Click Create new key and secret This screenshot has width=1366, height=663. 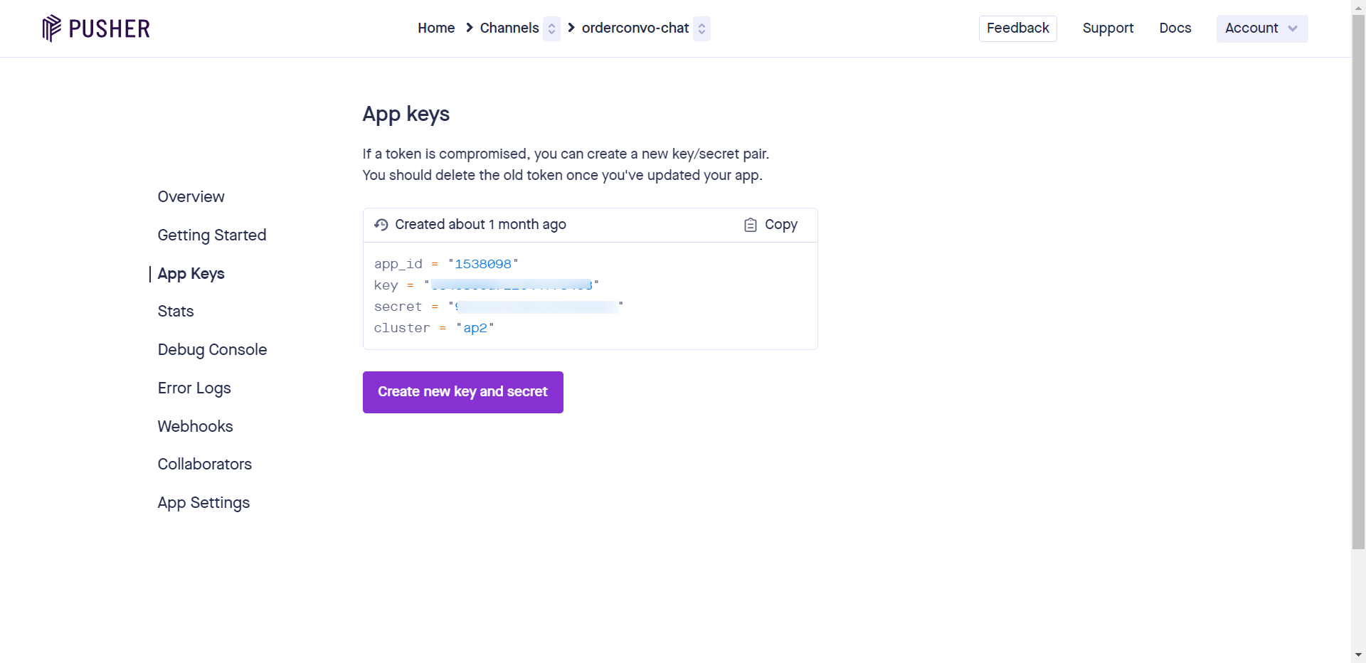tap(462, 392)
